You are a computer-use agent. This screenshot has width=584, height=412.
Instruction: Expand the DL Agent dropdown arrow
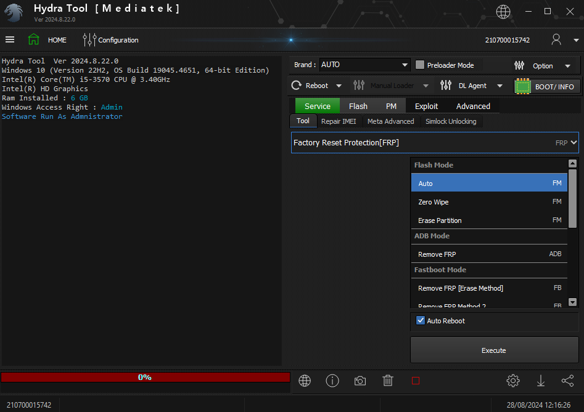pos(500,86)
